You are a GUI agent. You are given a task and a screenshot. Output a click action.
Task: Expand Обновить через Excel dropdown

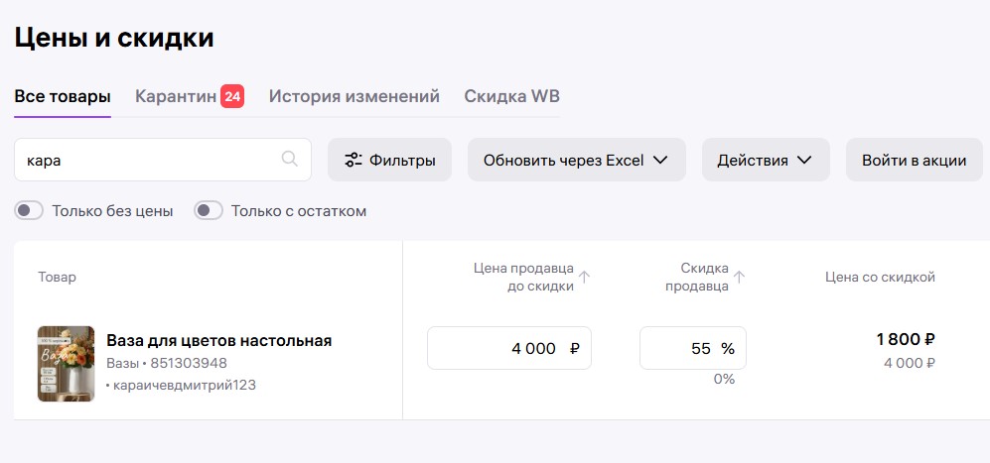tap(576, 160)
